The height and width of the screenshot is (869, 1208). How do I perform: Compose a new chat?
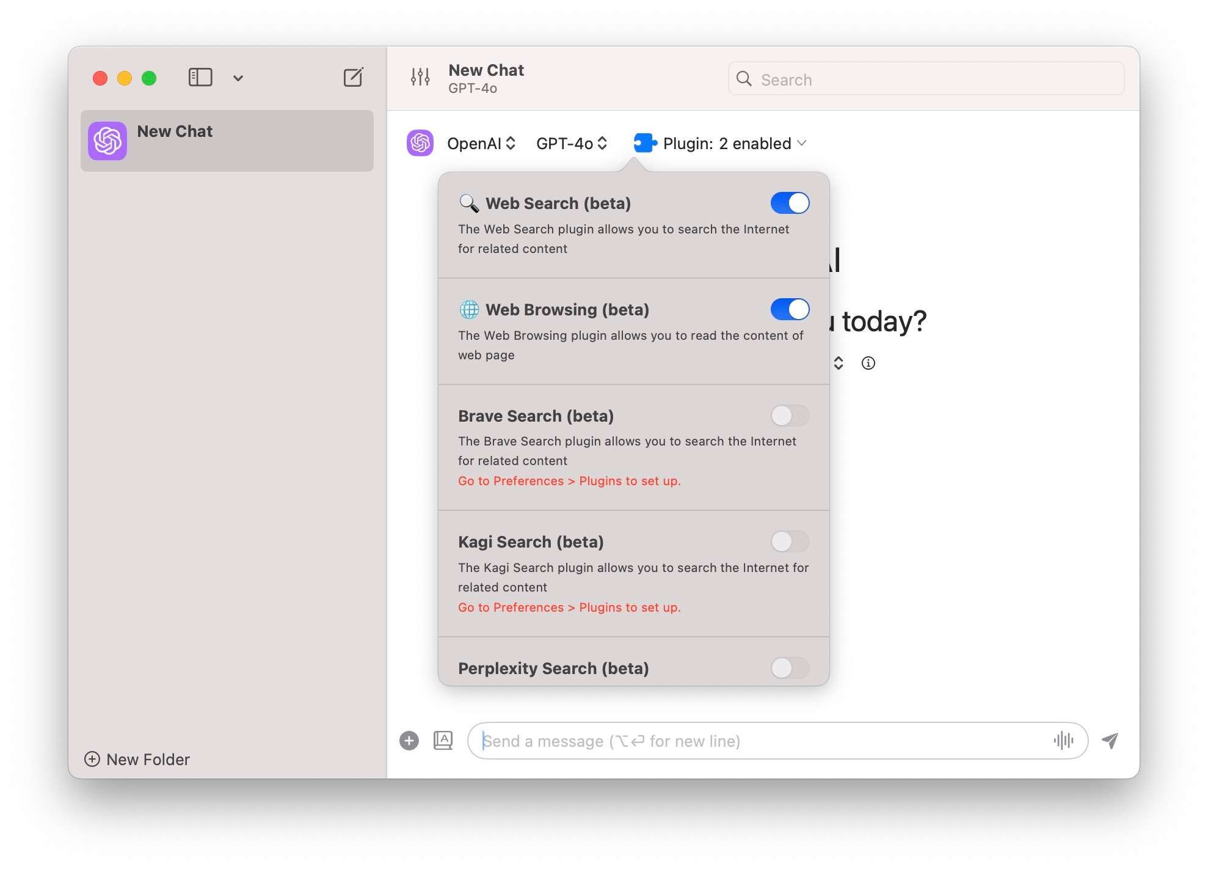tap(353, 77)
